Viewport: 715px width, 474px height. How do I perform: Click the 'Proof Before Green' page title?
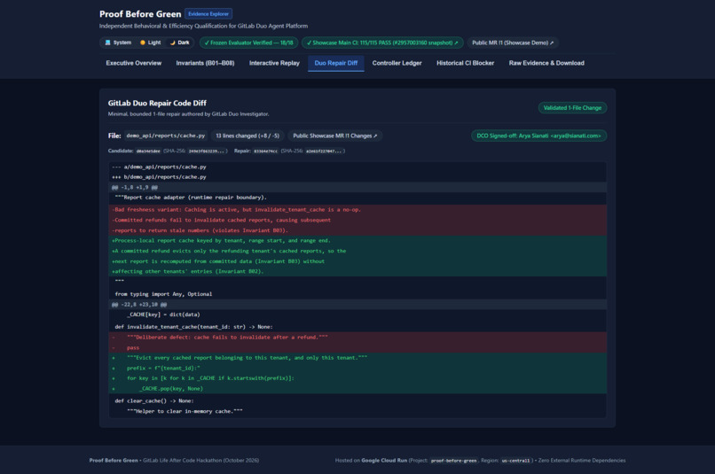click(x=140, y=14)
